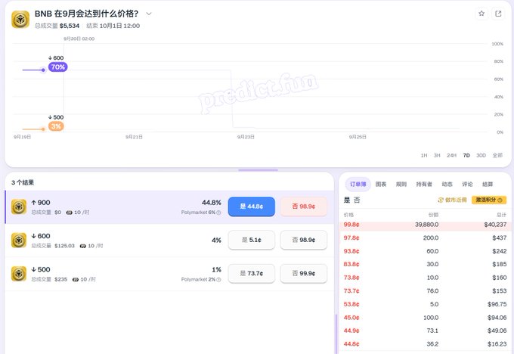Open the 结算 tab
The image size is (514, 354).
488,185
